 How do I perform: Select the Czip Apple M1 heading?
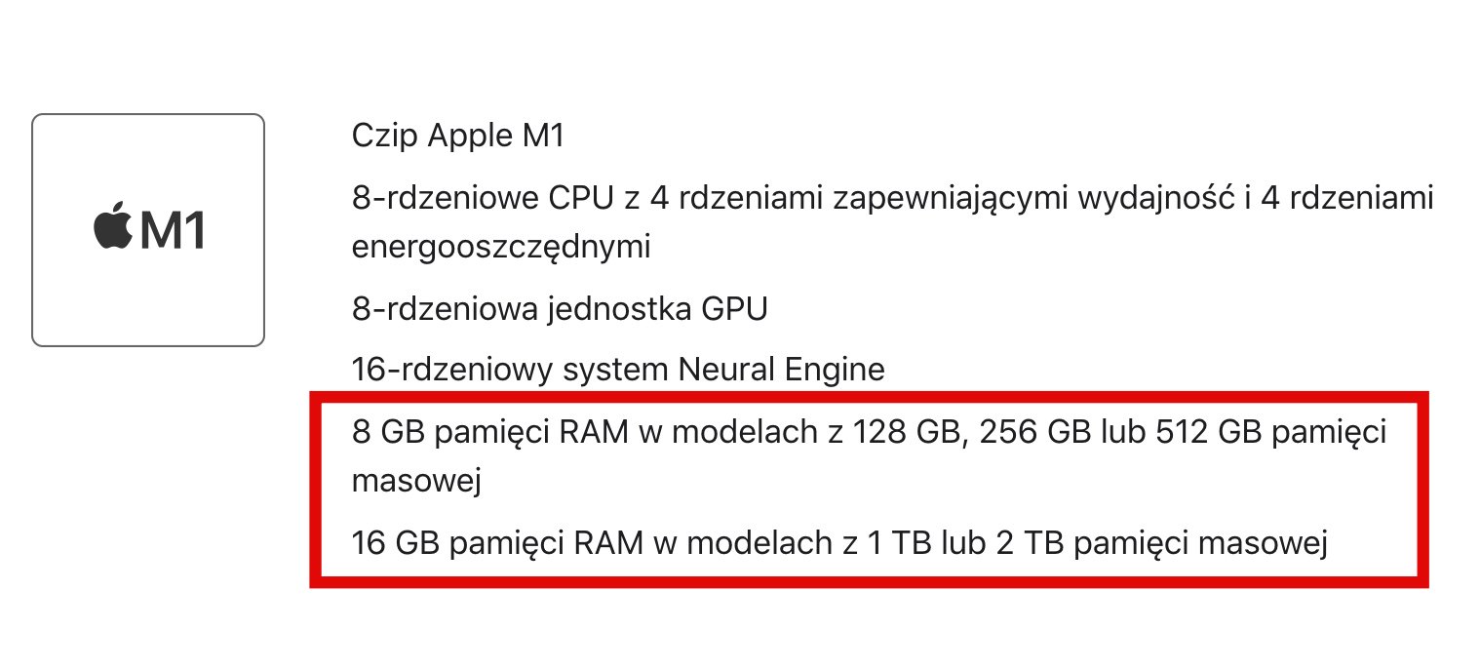tap(457, 137)
